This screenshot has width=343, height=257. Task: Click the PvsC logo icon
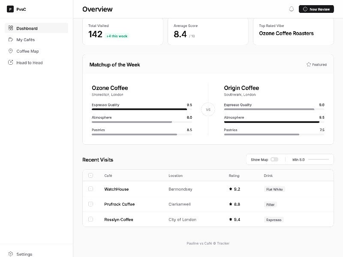[10, 9]
